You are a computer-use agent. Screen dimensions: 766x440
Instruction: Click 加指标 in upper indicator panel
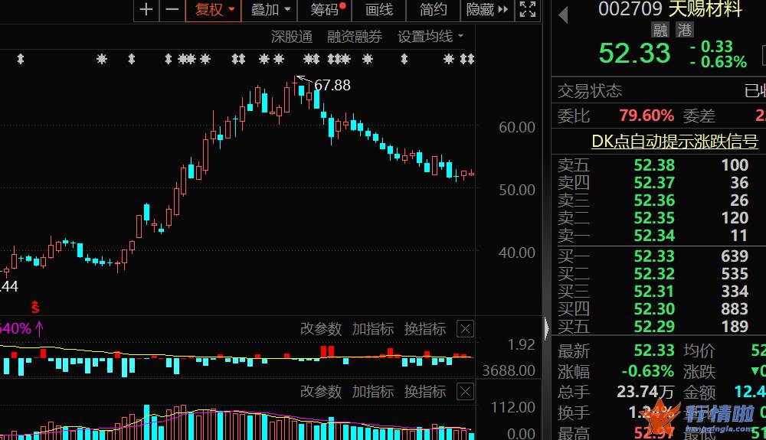coord(373,329)
